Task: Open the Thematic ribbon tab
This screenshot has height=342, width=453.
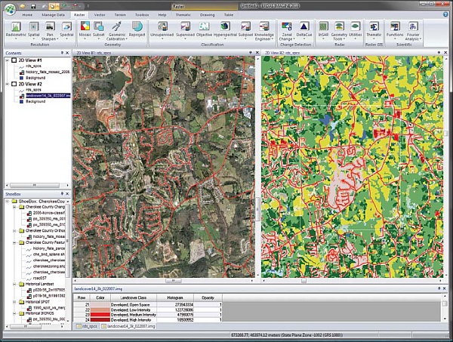Action: 183,15
